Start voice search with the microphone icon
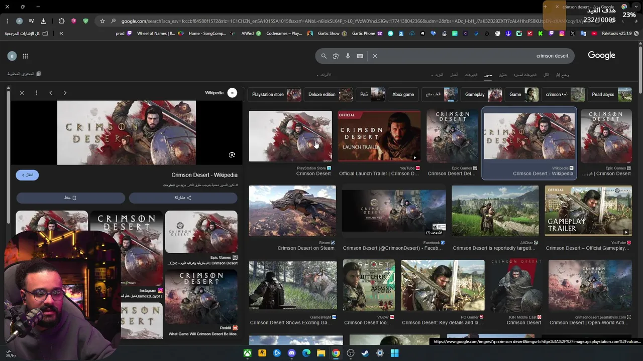 point(348,56)
